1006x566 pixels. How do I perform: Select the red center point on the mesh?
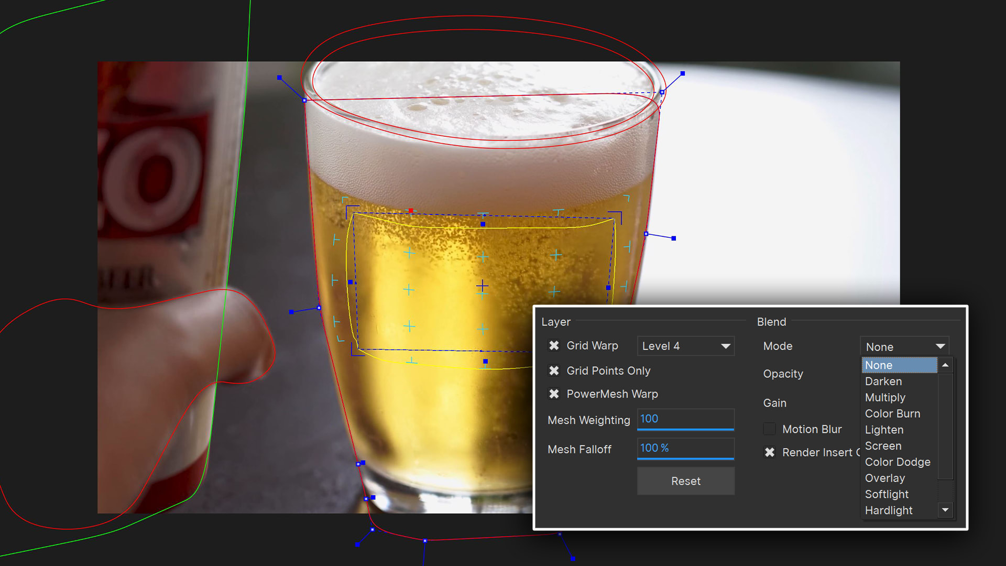(x=411, y=210)
